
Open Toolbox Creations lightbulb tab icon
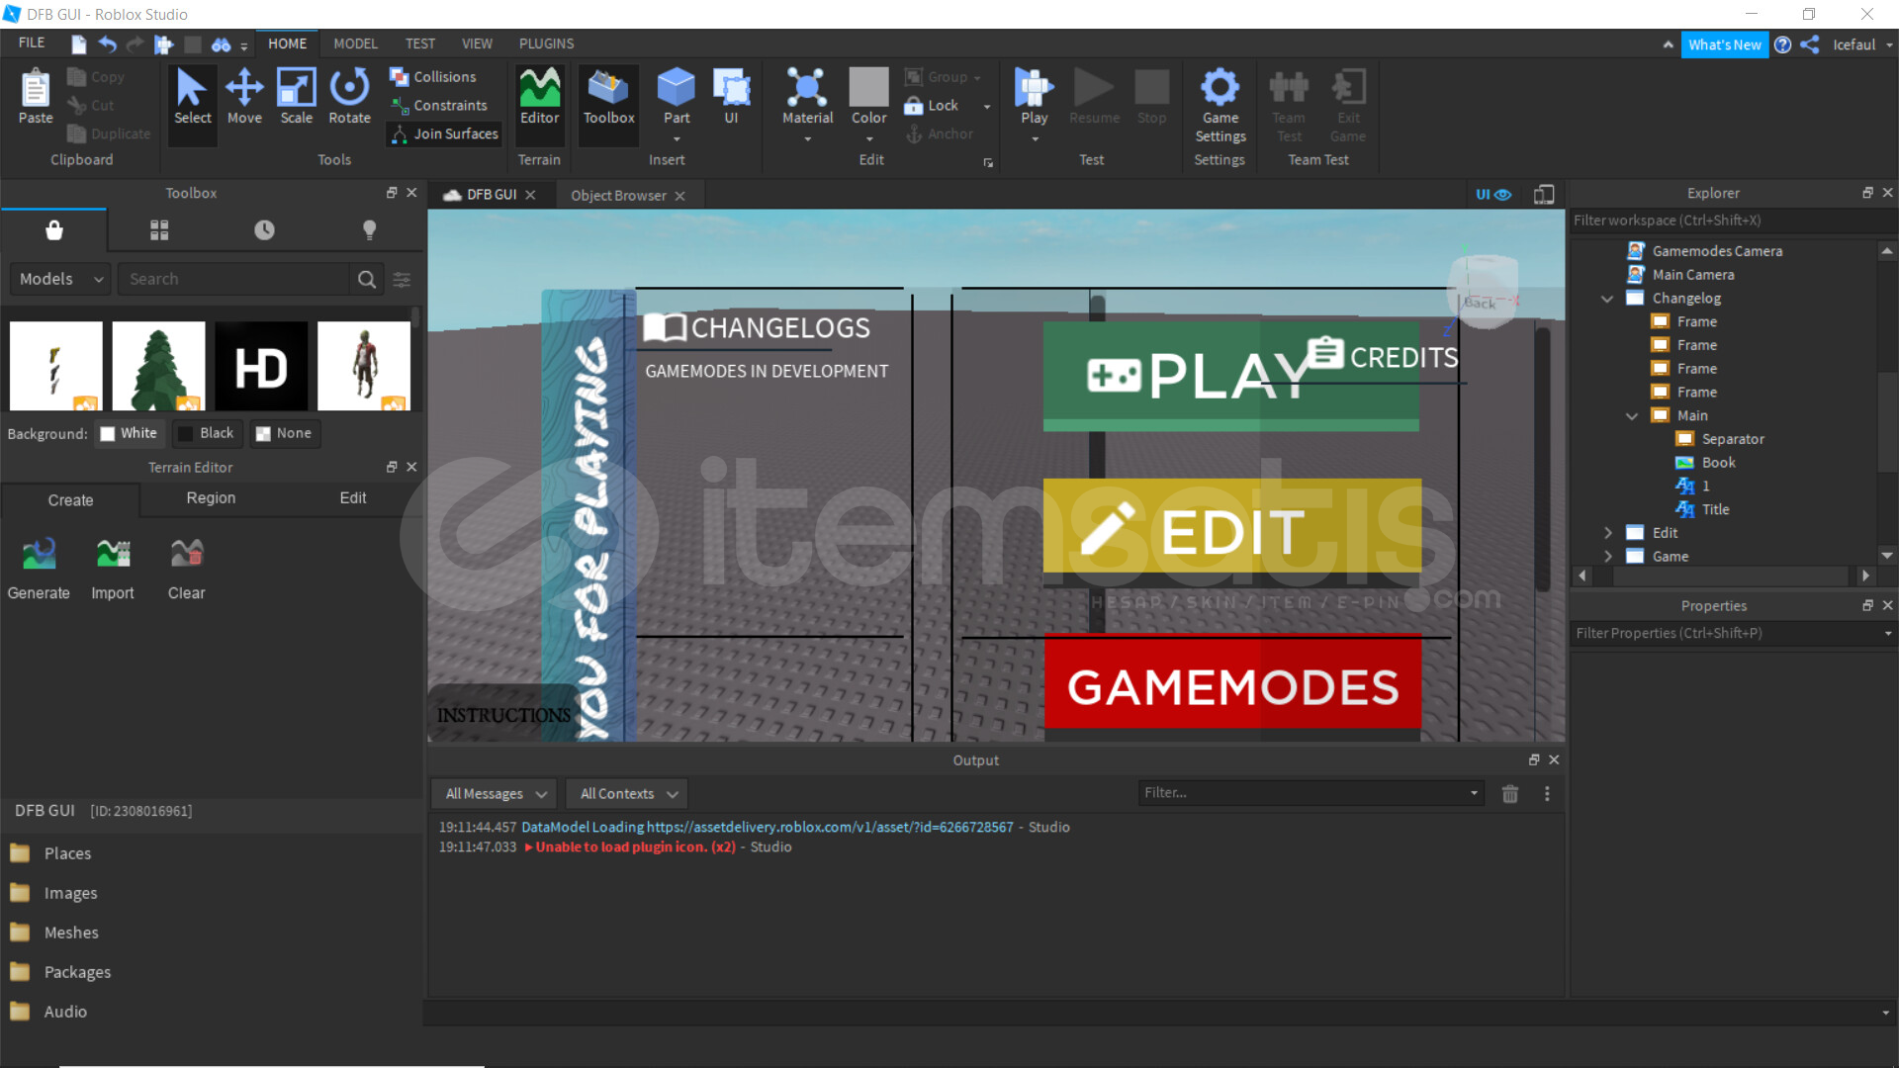pyautogui.click(x=369, y=230)
